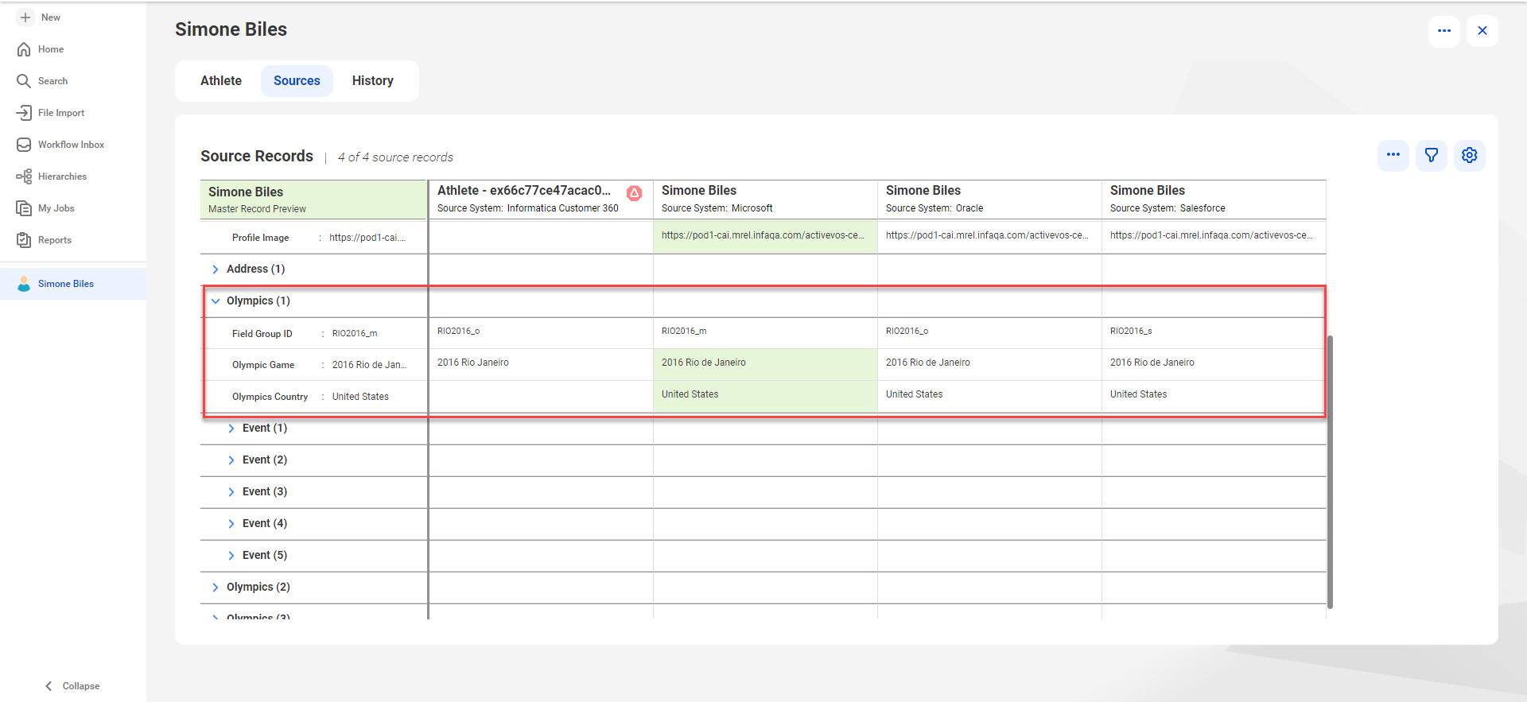The image size is (1527, 702).
Task: Click Workflow Inbox label in sidebar
Action: click(x=71, y=145)
